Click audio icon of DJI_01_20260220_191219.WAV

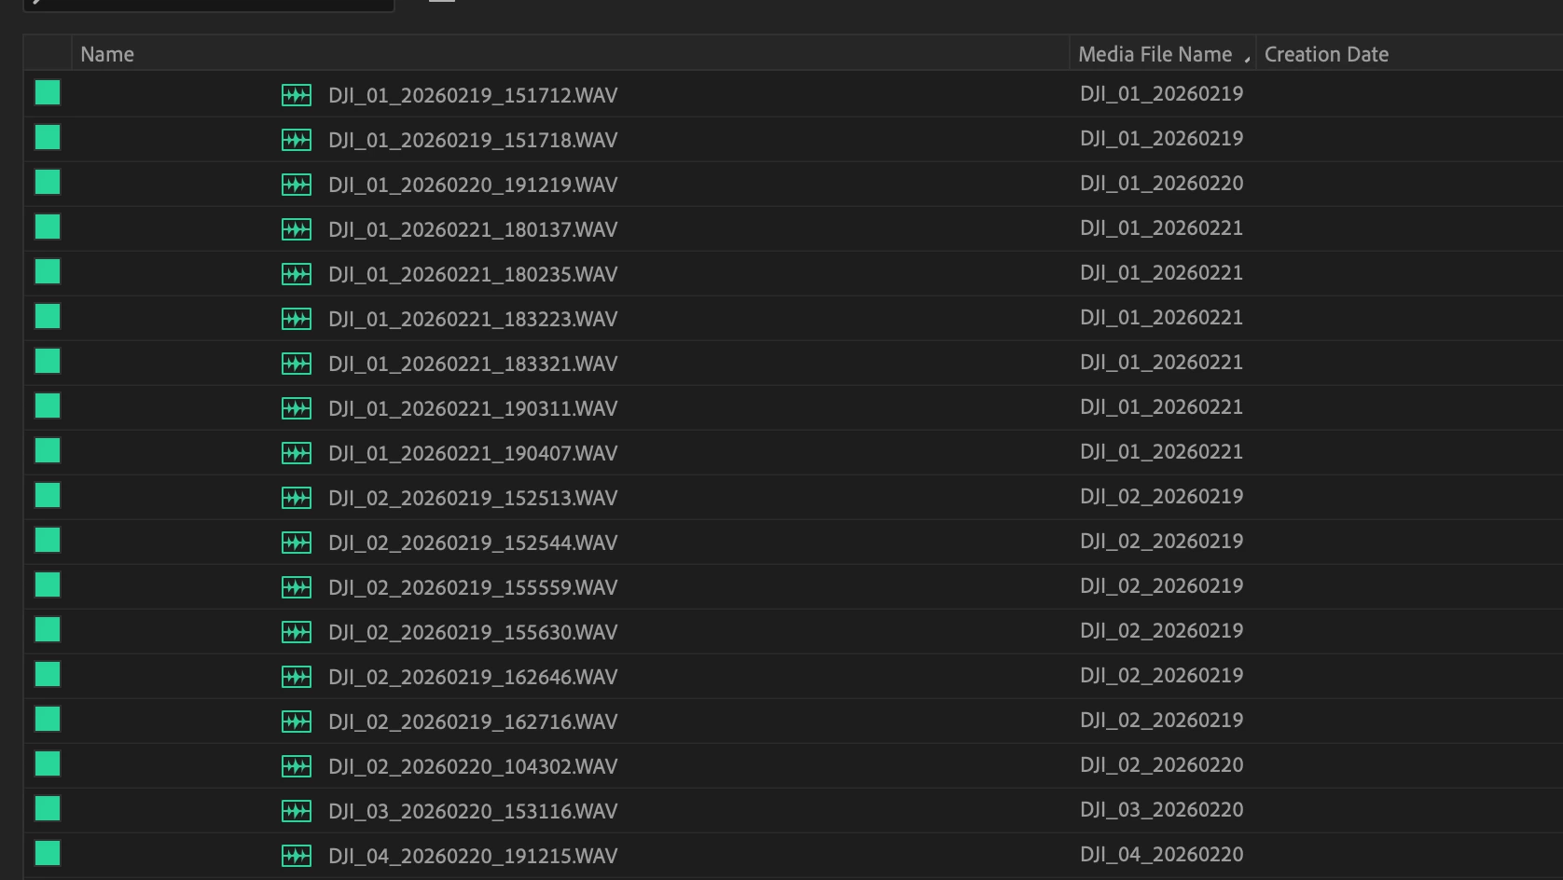(x=297, y=185)
